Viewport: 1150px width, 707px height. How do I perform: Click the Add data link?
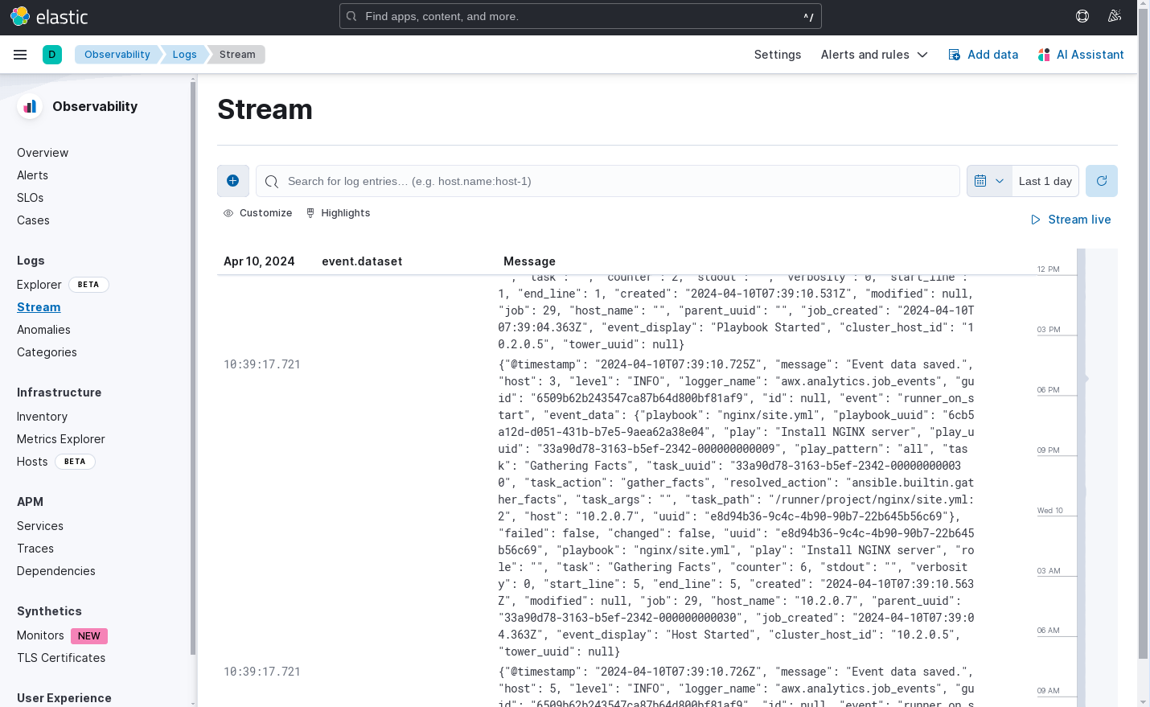point(984,55)
